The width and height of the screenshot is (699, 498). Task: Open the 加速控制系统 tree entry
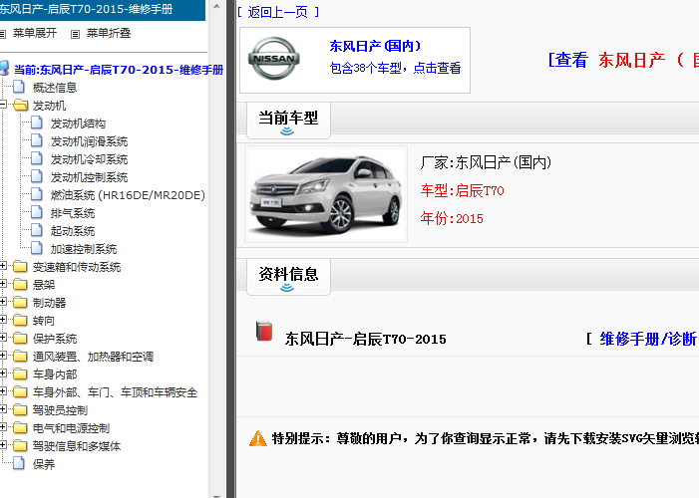84,249
